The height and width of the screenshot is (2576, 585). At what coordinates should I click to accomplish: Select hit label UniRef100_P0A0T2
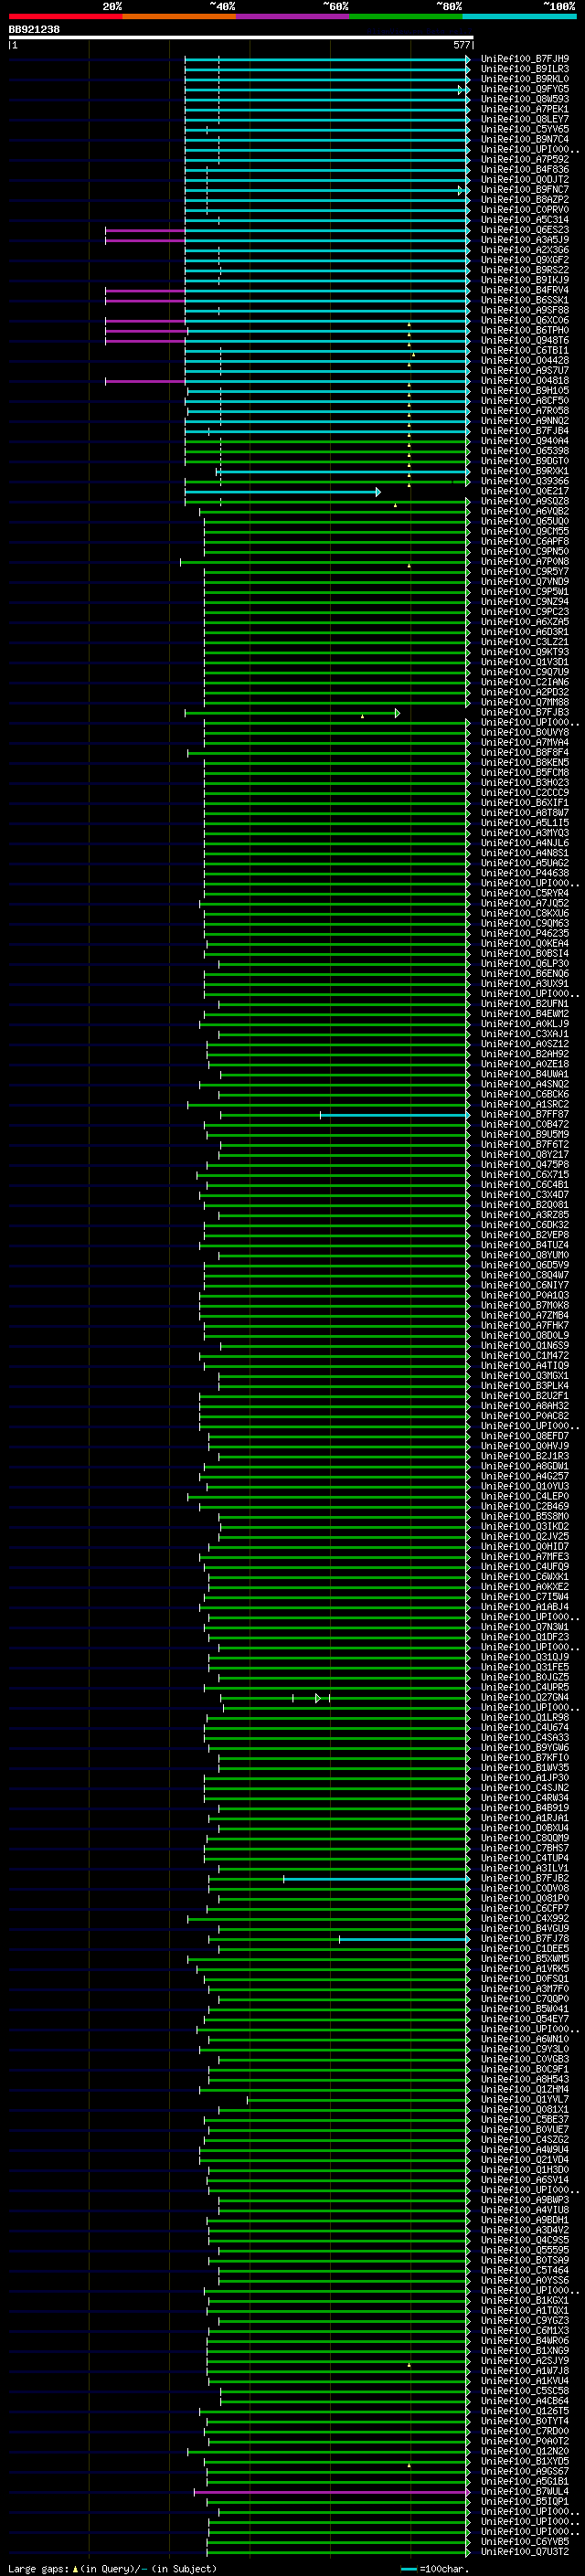pos(525,2441)
